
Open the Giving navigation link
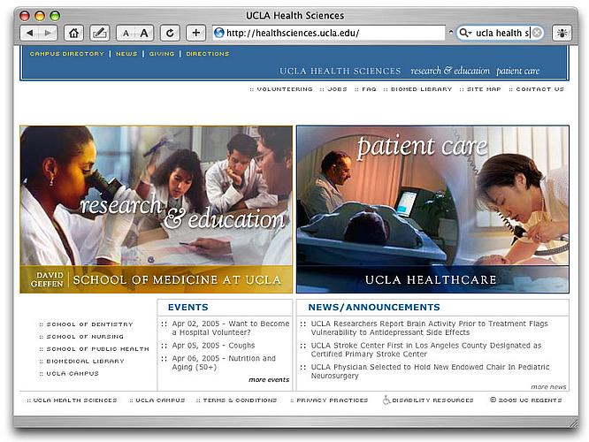tap(162, 54)
